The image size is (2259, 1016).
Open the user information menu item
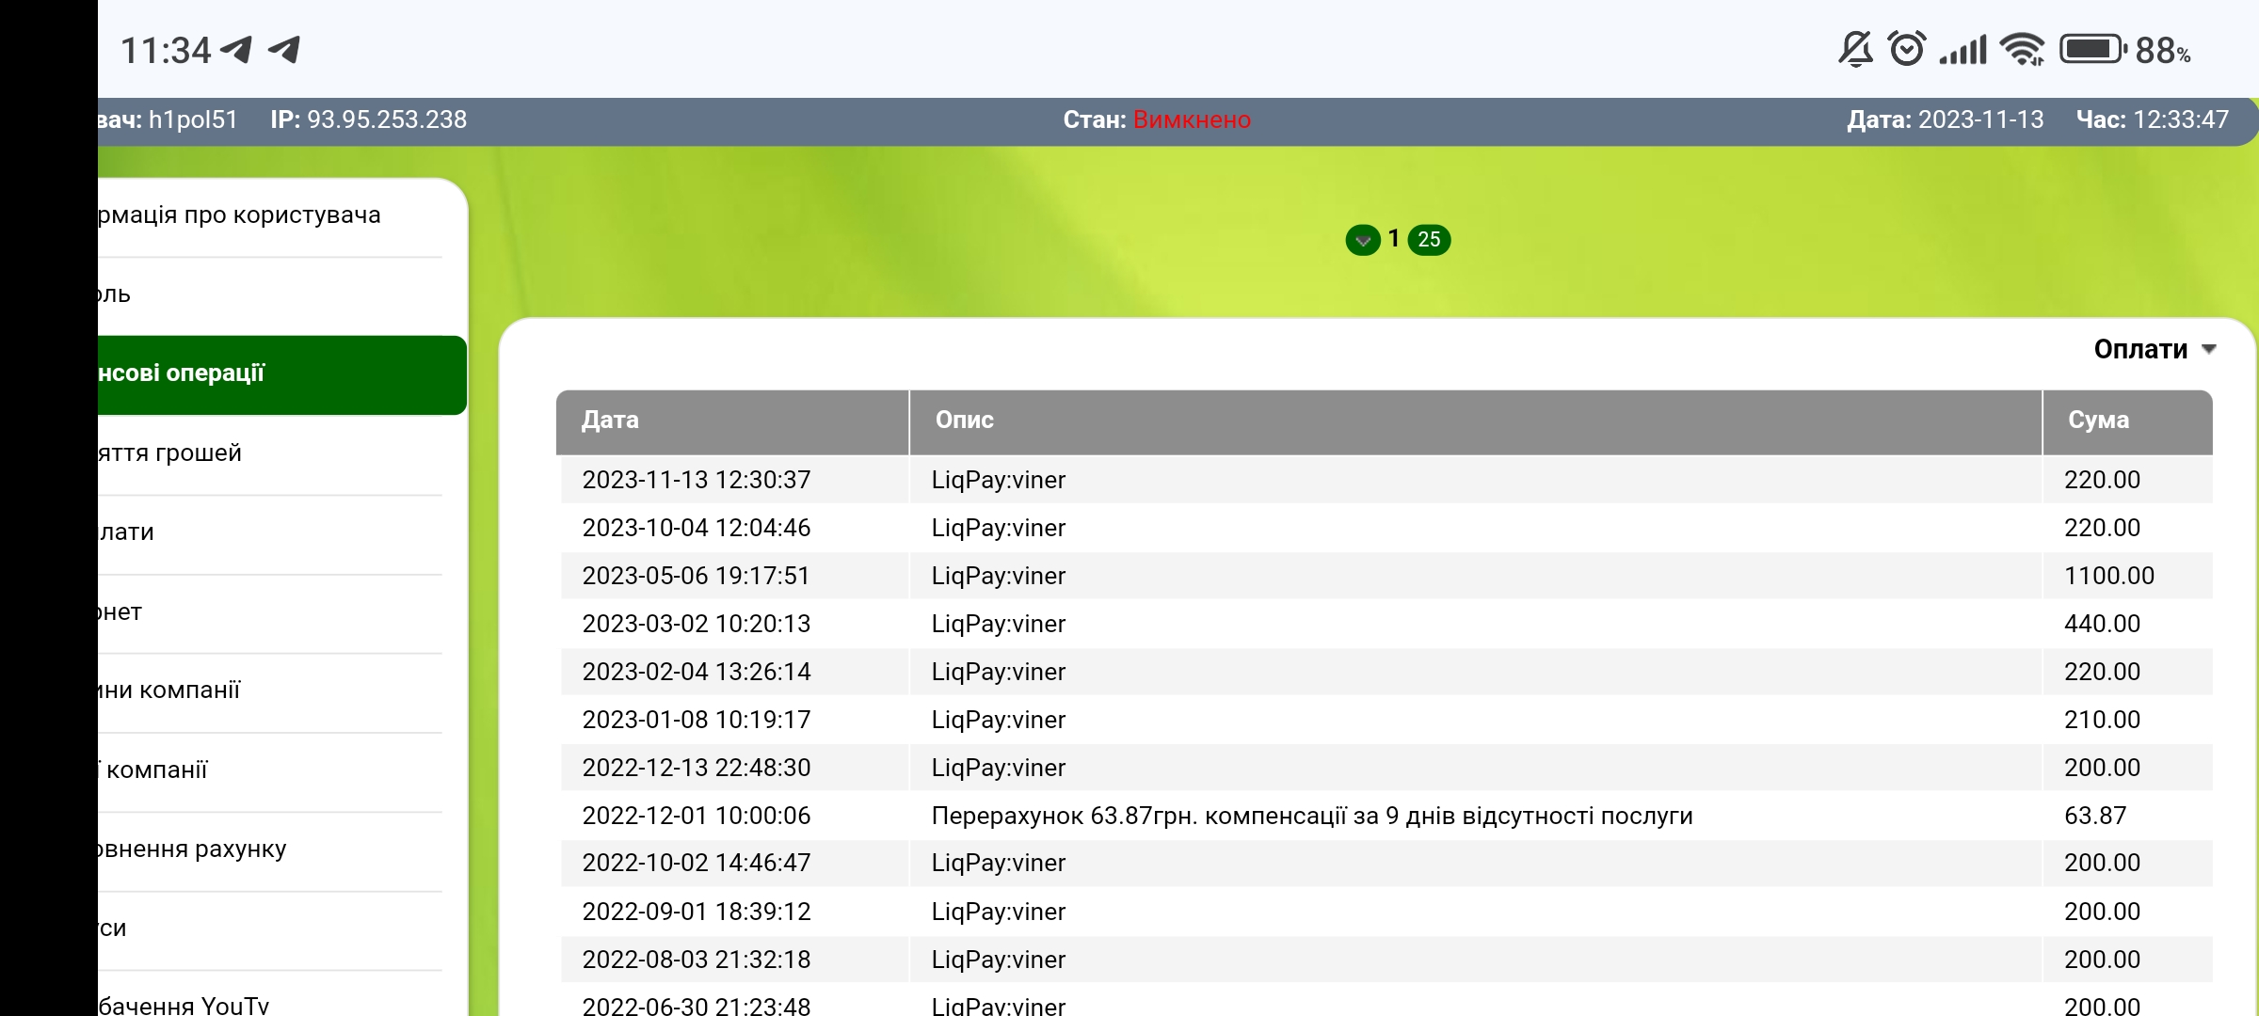[x=270, y=215]
